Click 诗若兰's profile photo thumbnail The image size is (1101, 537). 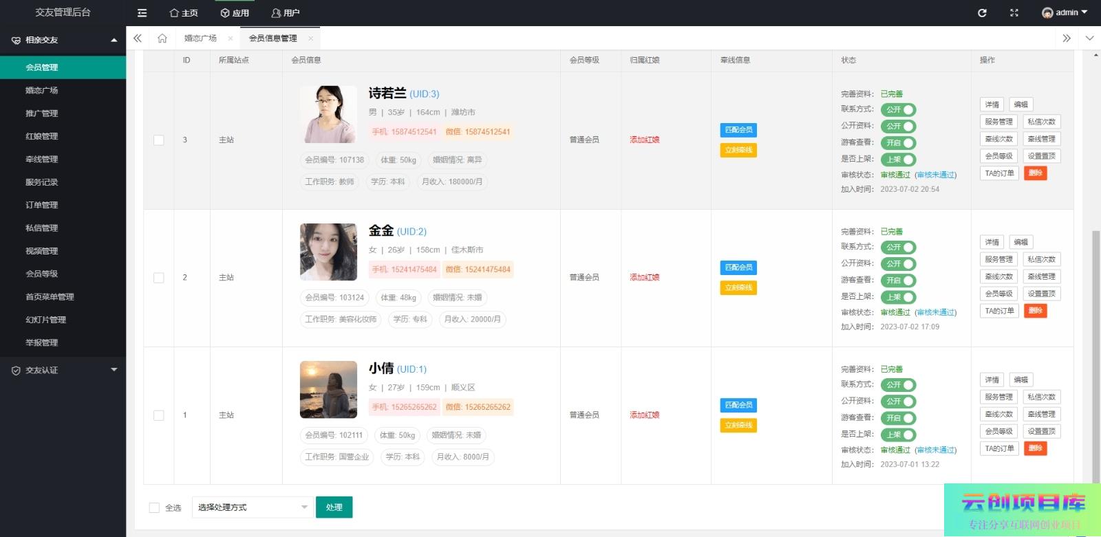328,114
